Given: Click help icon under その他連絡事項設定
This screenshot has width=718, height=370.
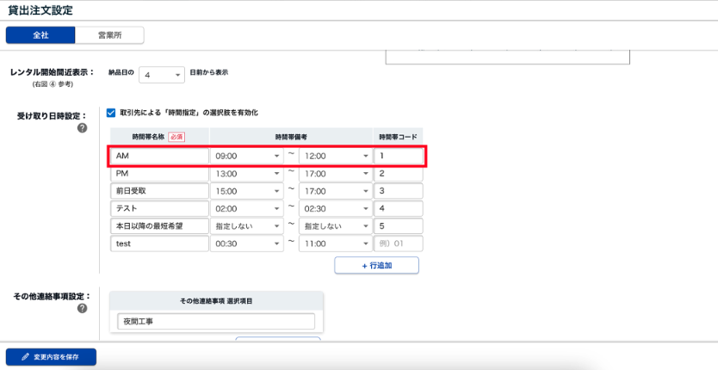Looking at the screenshot, I should (83, 308).
